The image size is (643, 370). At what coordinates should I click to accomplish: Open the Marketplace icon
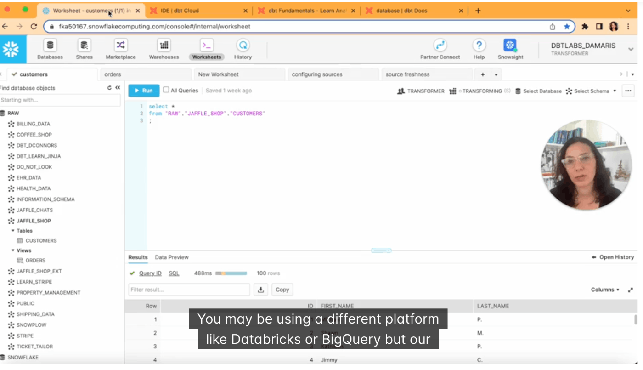(120, 45)
